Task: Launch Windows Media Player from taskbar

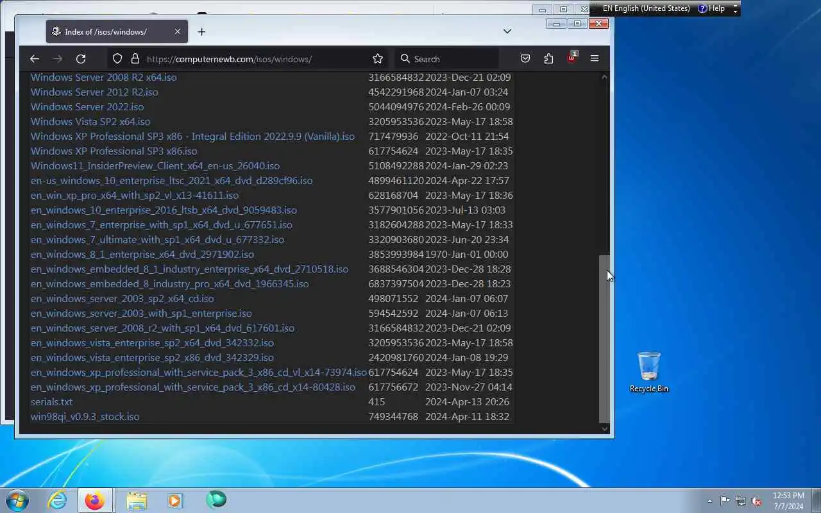Action: 175,500
